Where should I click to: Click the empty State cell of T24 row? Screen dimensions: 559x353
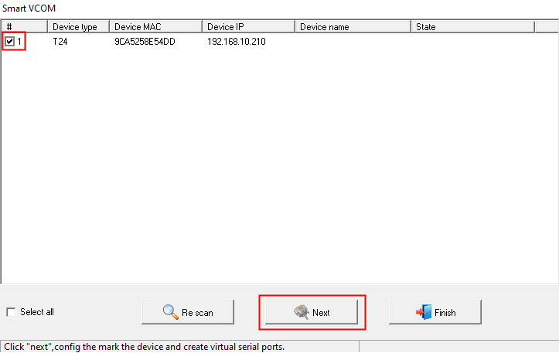coord(472,42)
